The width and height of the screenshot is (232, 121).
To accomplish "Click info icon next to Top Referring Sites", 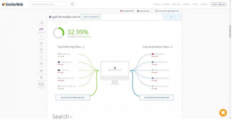I will click(83, 47).
